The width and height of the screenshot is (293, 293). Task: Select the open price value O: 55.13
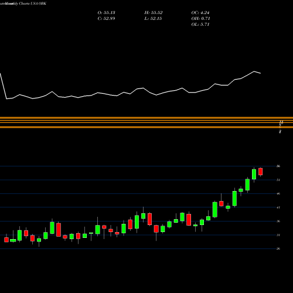pos(106,13)
